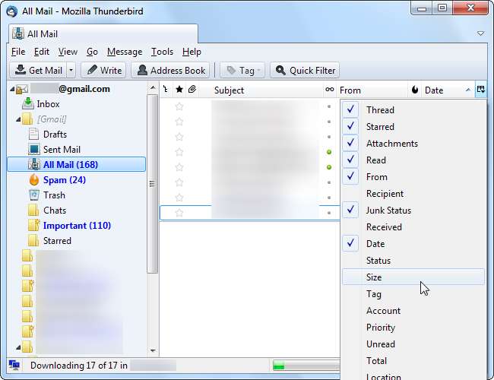Screen dimensions: 494x380
Task: Click the online status icon in status bar
Action: (x=14, y=366)
